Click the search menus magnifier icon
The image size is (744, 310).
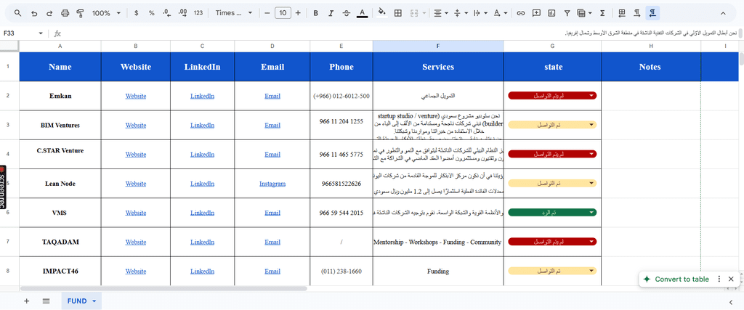[17, 13]
